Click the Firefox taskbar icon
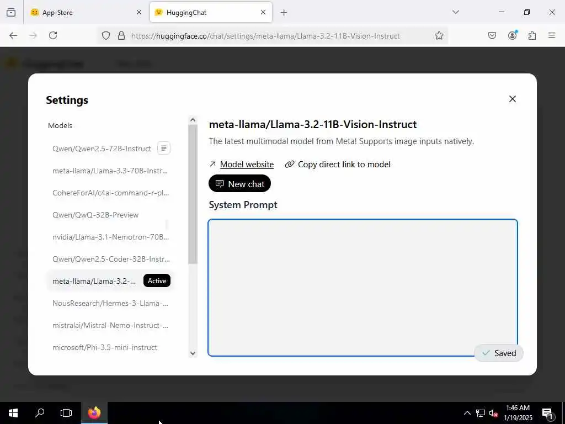 (94, 413)
